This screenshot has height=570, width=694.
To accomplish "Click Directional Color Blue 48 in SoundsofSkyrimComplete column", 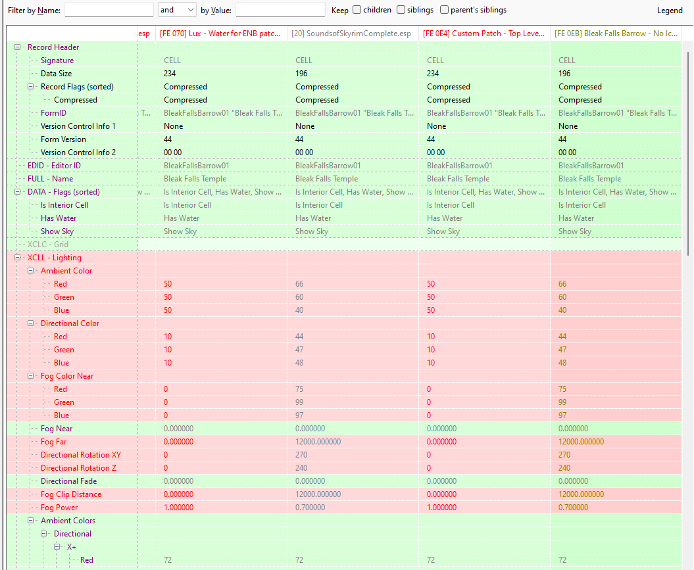I will [299, 363].
